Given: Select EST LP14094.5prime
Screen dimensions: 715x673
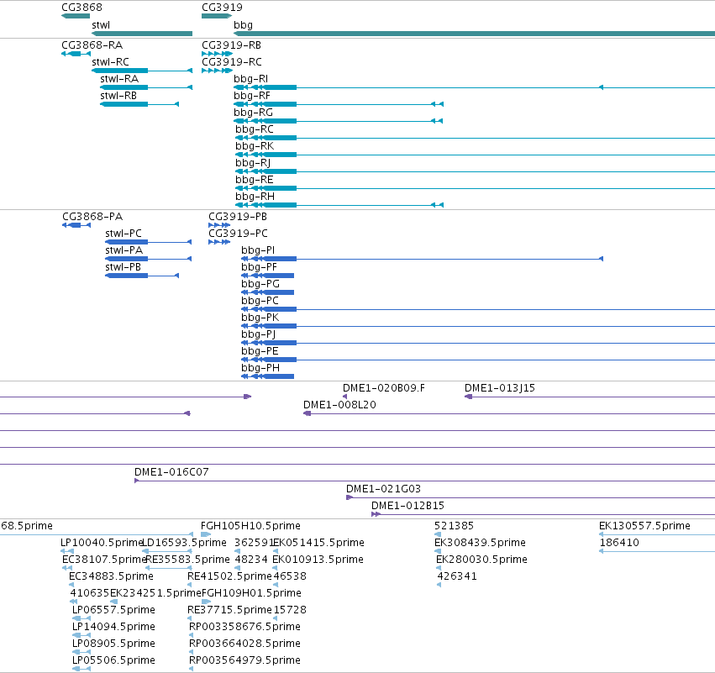Looking at the screenshot, I should click(113, 628).
